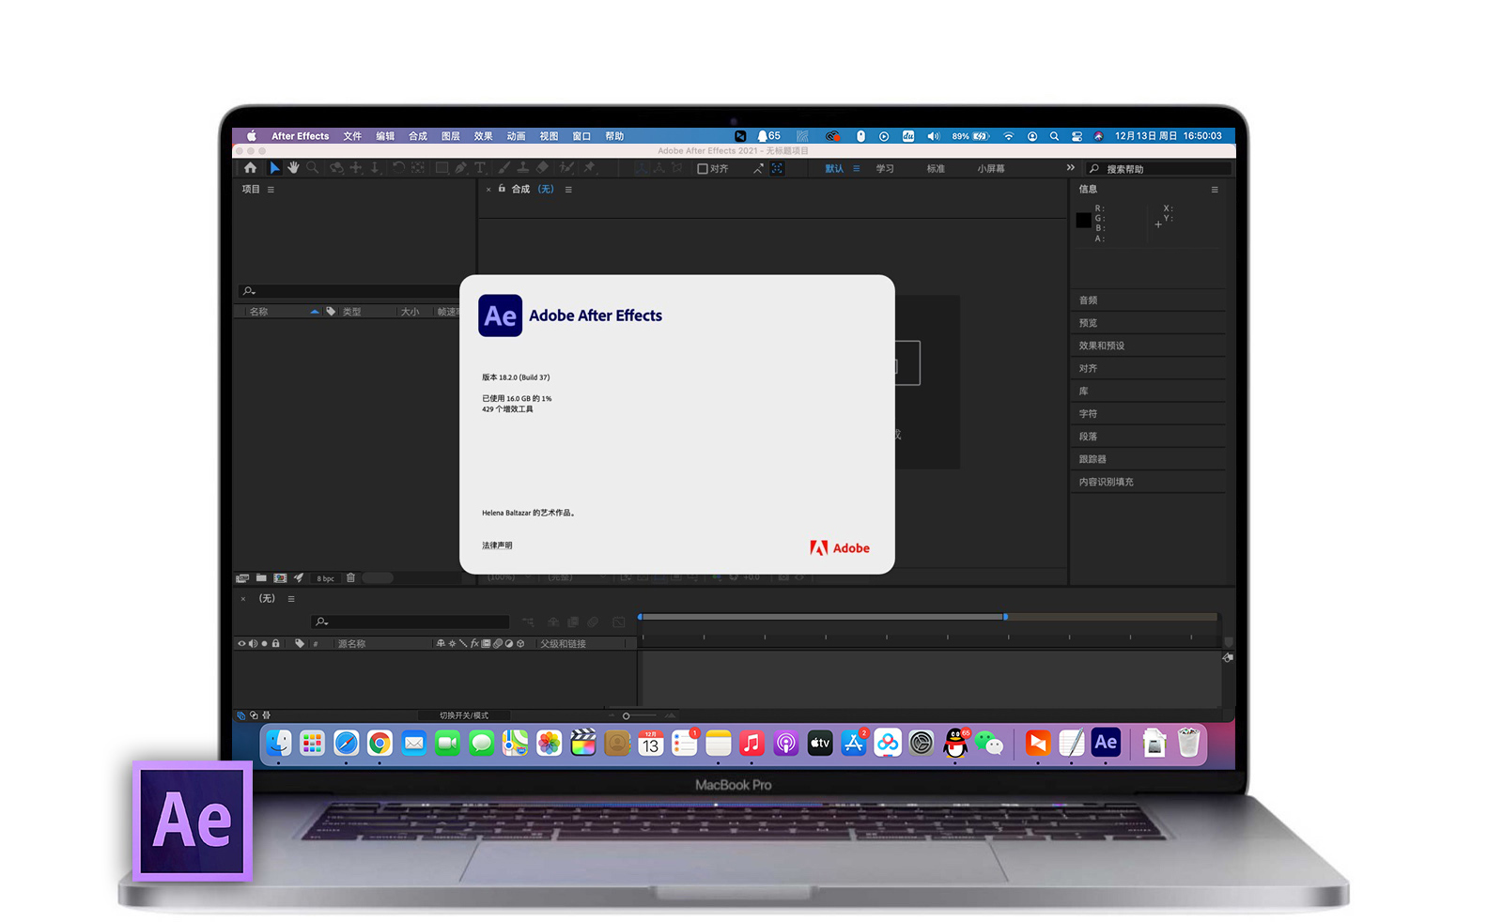Select the Type text tool
Image resolution: width=1503 pixels, height=922 pixels.
(480, 168)
